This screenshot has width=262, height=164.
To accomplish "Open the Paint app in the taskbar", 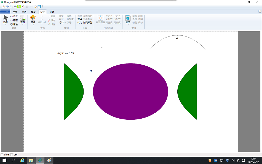I will (x=49, y=160).
